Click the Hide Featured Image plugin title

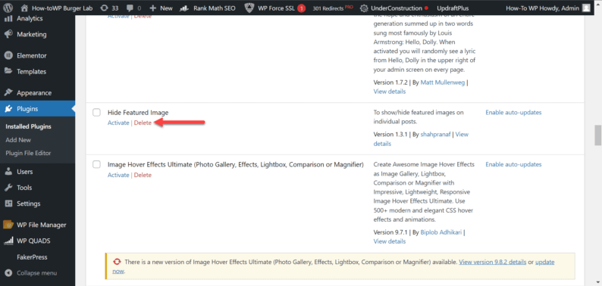(x=138, y=112)
